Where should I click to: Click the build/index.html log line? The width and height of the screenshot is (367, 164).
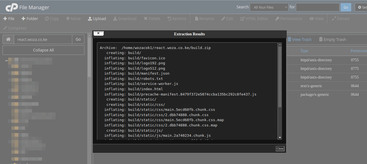pyautogui.click(x=133, y=89)
